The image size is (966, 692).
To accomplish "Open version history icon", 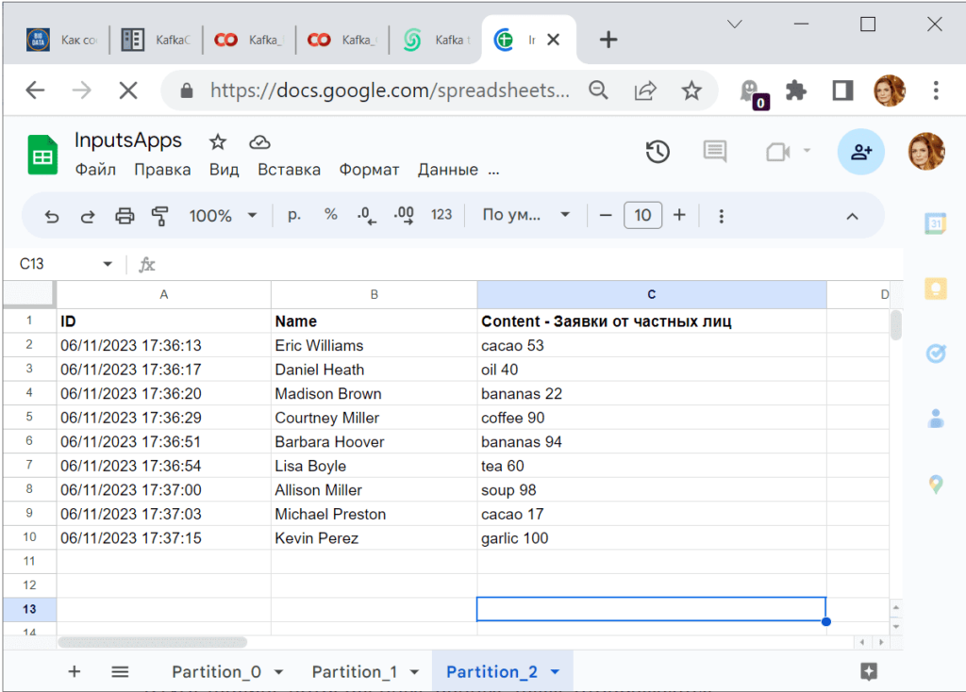I will [x=658, y=151].
